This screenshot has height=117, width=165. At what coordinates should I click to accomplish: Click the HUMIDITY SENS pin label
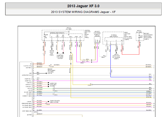pyautogui.click(x=27, y=96)
